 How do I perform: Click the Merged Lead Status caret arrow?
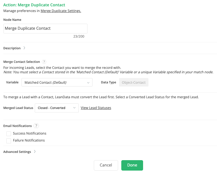[x=75, y=108]
